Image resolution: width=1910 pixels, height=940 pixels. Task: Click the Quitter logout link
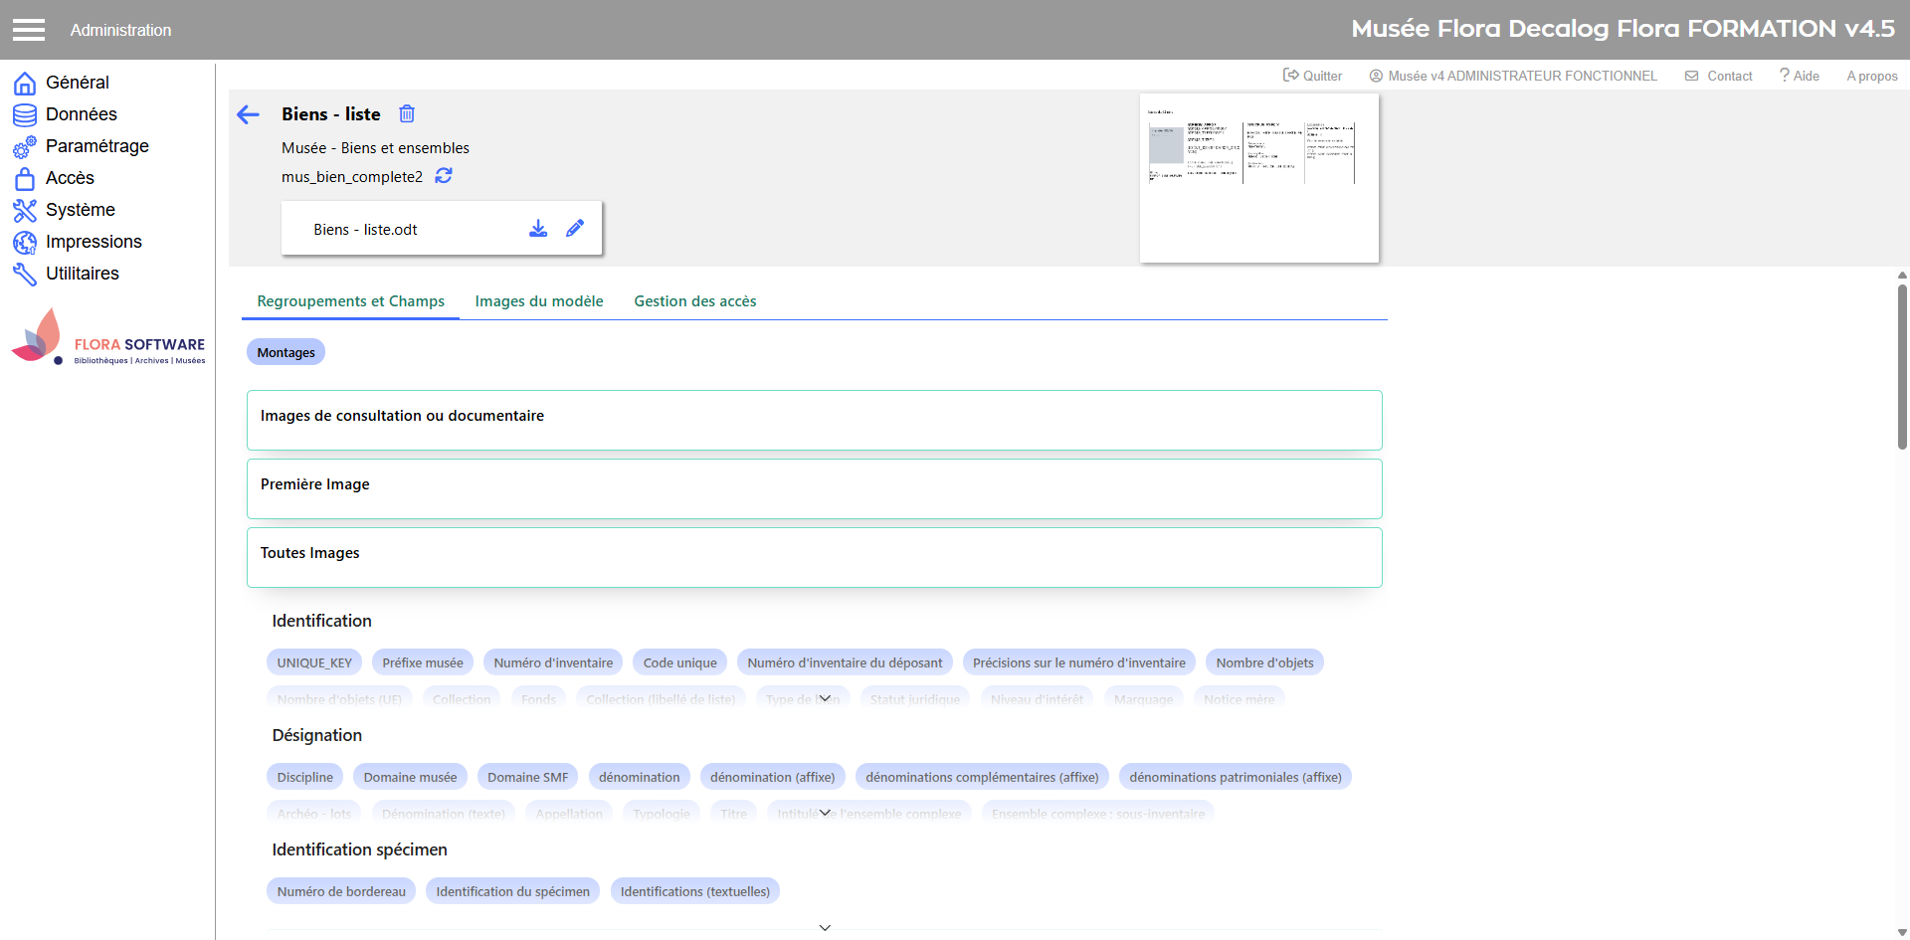point(1312,76)
